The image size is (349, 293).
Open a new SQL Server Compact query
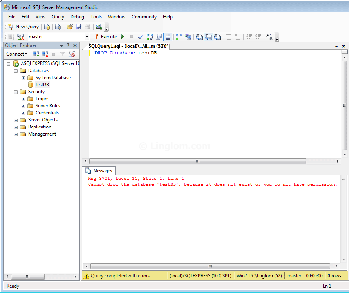click(58, 27)
